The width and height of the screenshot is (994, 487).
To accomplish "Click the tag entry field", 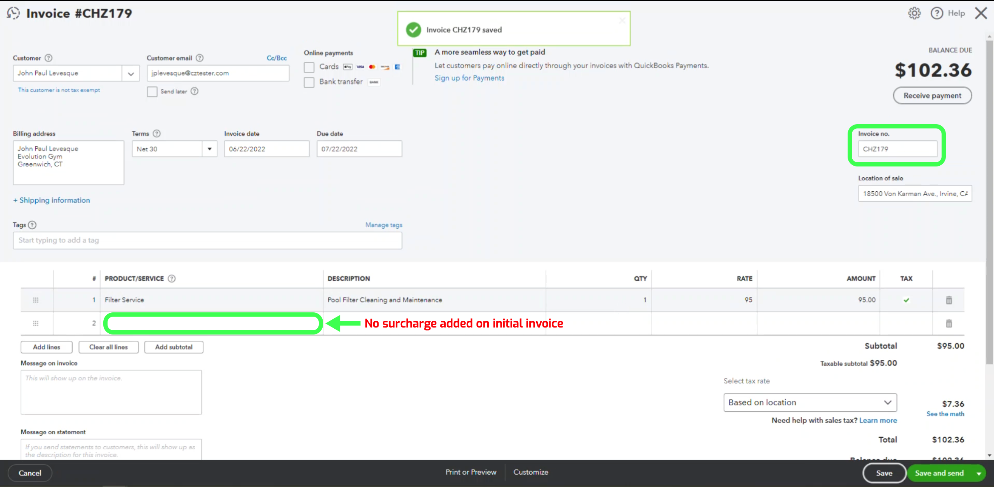I will [x=207, y=240].
